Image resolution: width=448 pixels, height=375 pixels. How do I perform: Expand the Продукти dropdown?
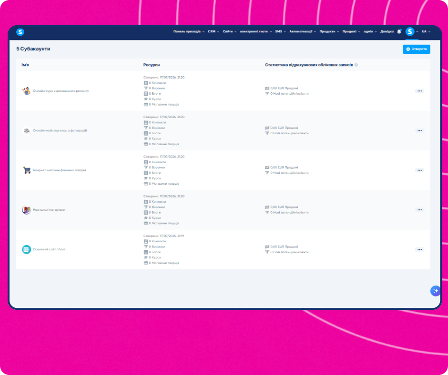[329, 31]
